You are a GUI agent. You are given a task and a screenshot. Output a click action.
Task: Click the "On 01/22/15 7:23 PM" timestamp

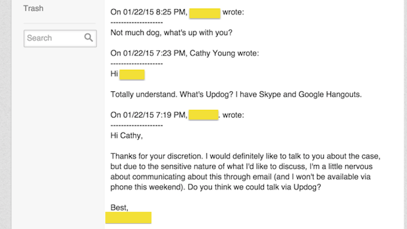149,53
